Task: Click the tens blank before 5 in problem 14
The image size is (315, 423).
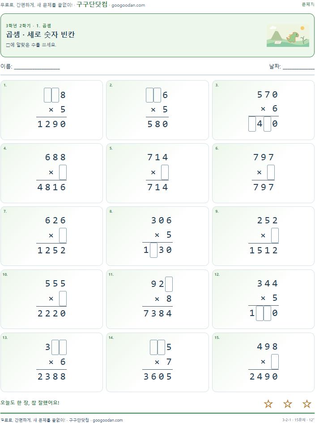Action: click(161, 347)
